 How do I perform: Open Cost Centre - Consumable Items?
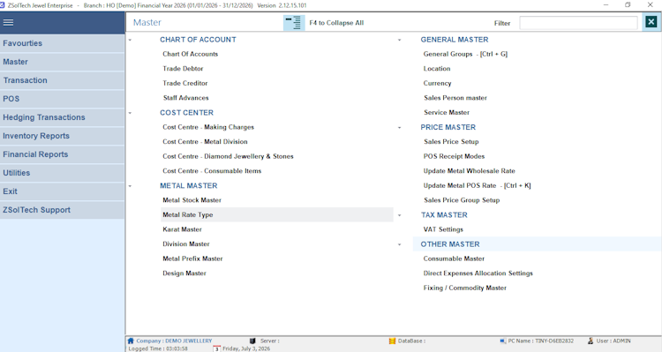click(x=212, y=171)
